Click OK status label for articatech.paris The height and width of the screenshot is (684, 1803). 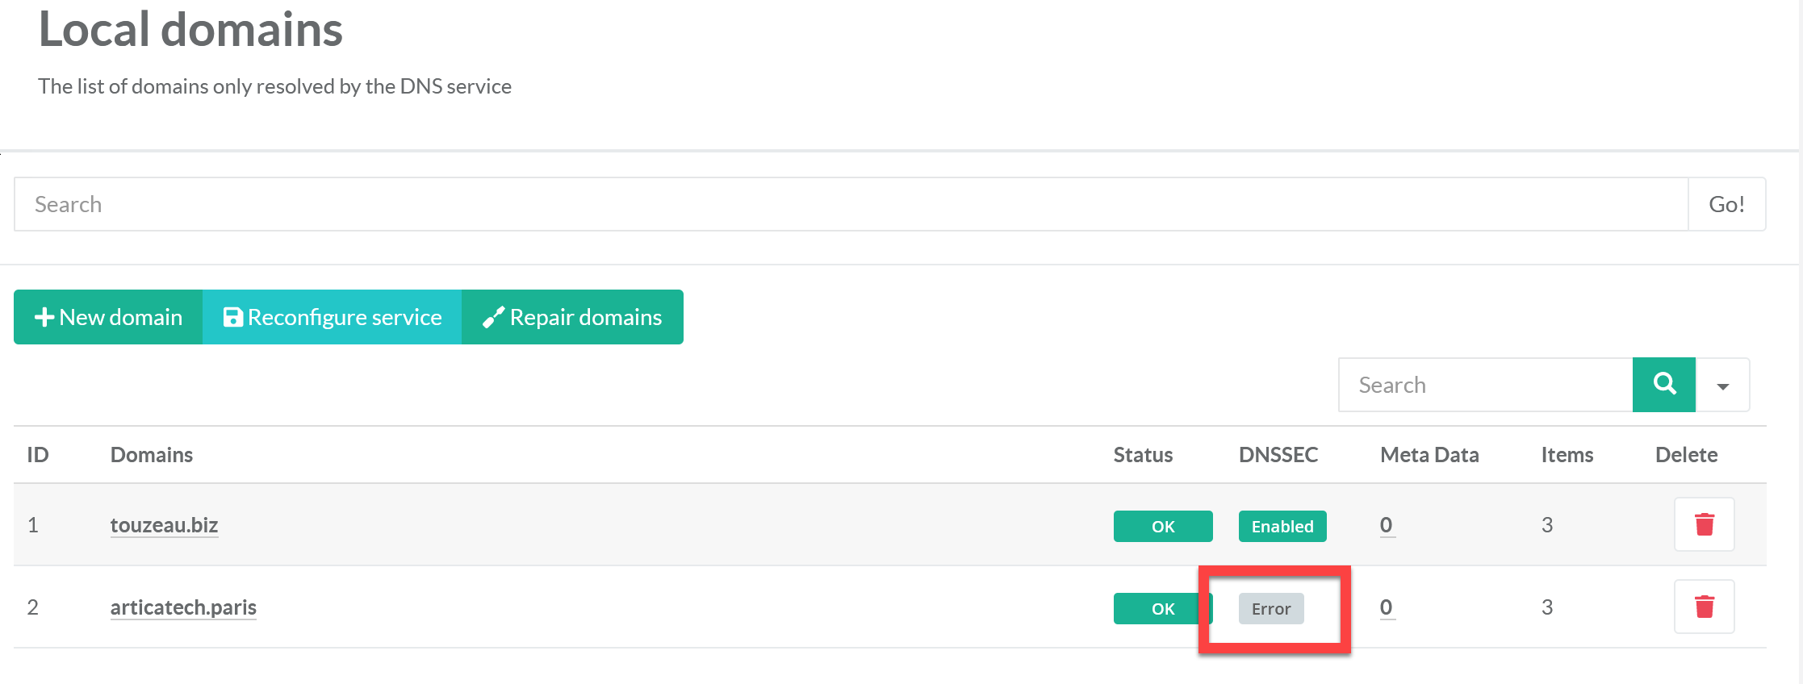1161,609
